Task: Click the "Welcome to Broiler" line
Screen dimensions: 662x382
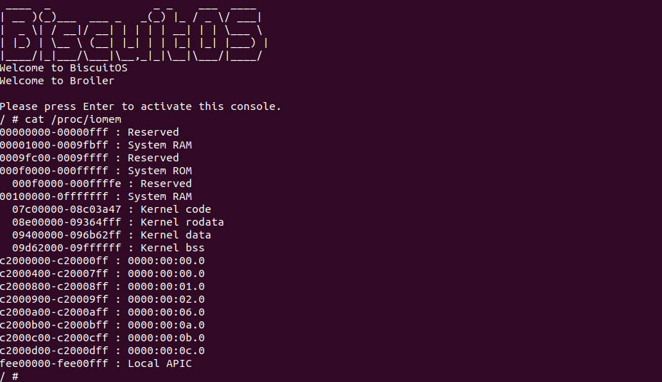Action: (x=57, y=81)
